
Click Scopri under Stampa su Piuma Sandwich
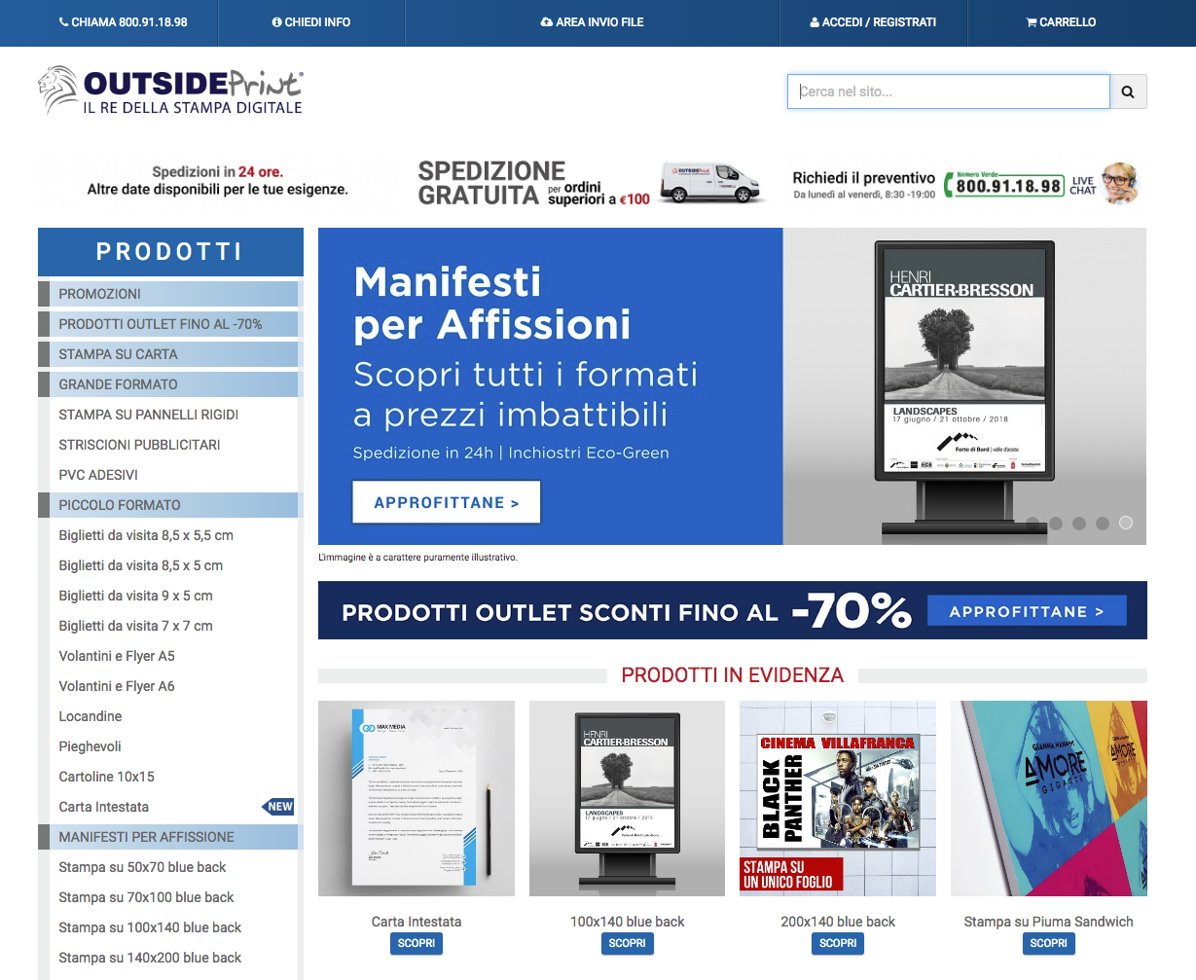coord(1049,943)
